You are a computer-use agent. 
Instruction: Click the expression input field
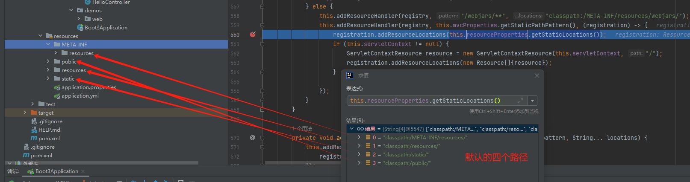click(437, 101)
